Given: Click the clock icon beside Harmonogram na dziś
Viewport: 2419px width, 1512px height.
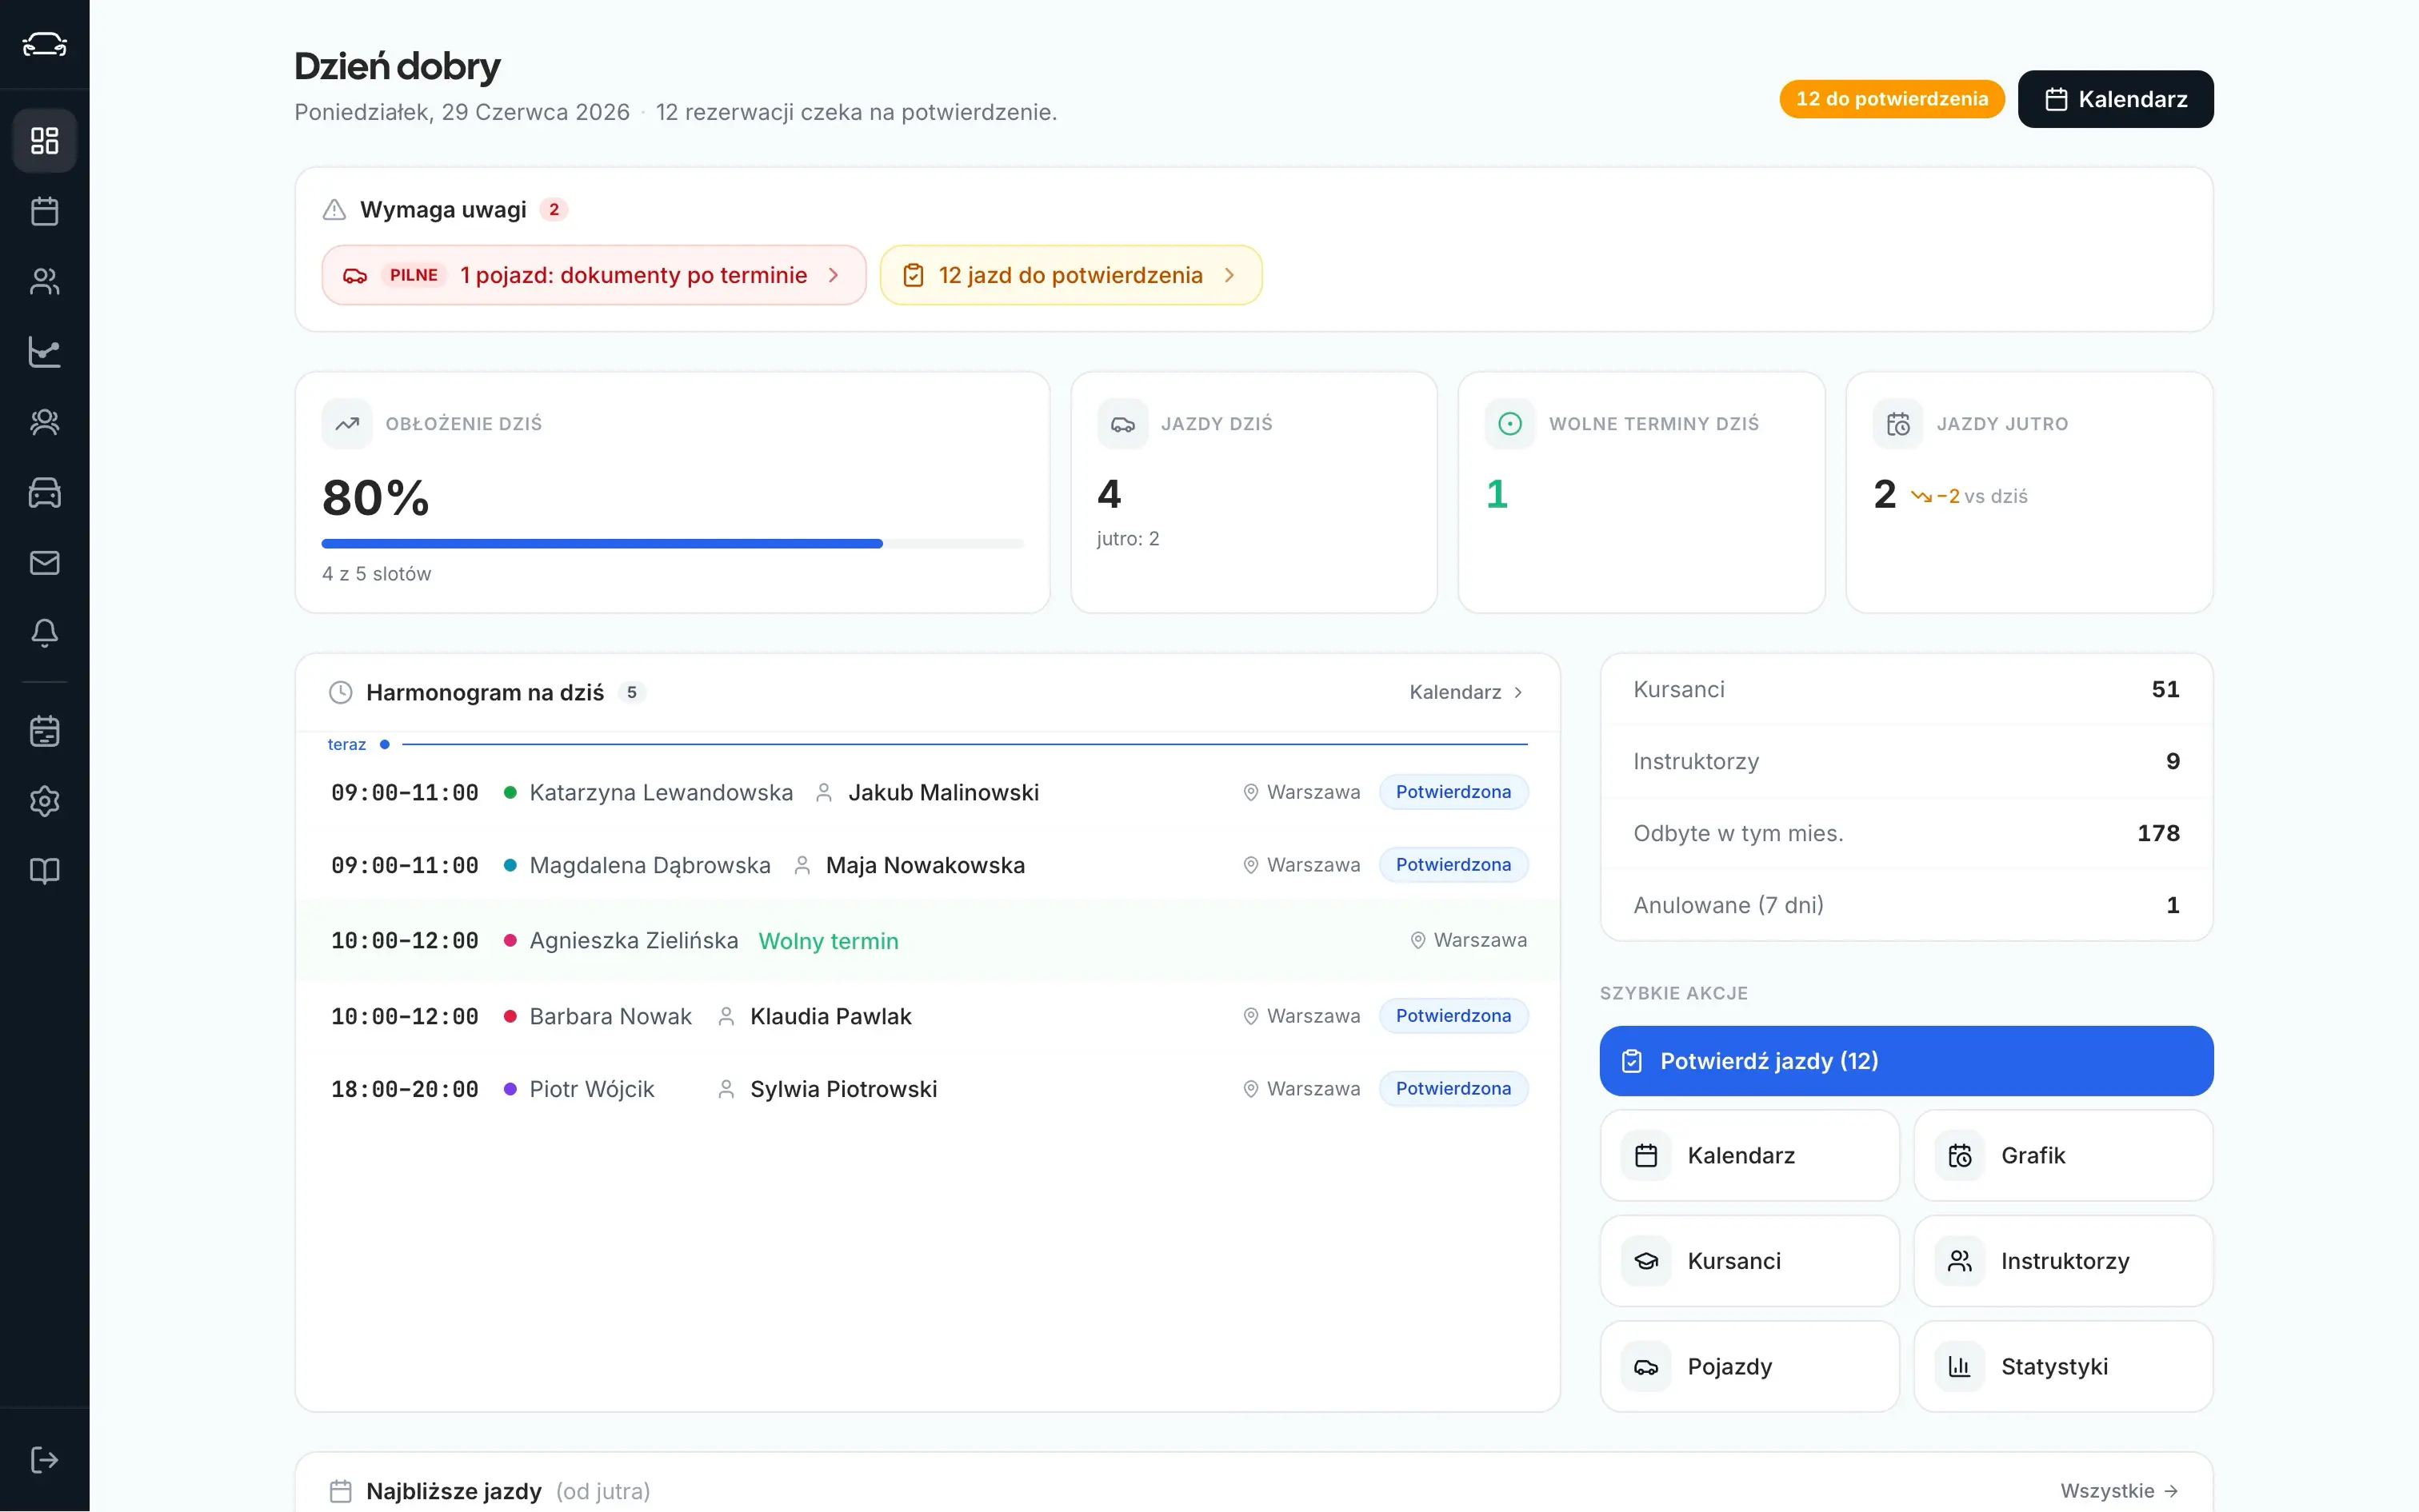Looking at the screenshot, I should (340, 692).
